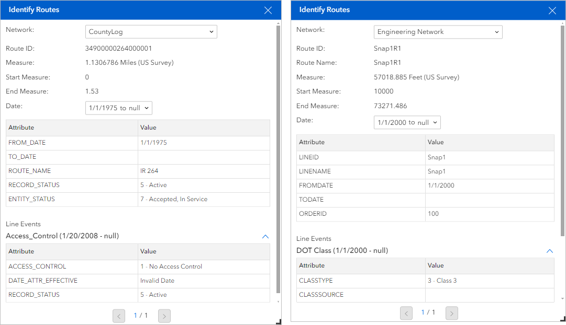
Task: Open the 1/1/1975 to null Date dropdown
Action: 118,108
